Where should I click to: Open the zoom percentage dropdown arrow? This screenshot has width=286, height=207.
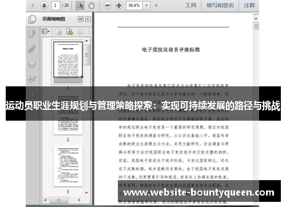coord(146,6)
